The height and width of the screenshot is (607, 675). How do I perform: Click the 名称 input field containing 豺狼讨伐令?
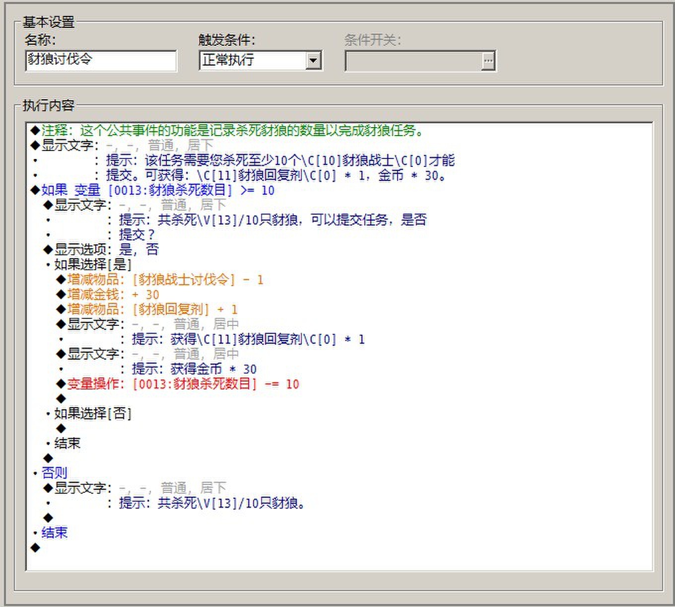coord(101,61)
